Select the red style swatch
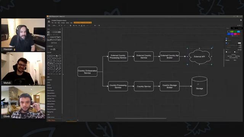Viewport: 244px width, 137px height. tap(239, 34)
